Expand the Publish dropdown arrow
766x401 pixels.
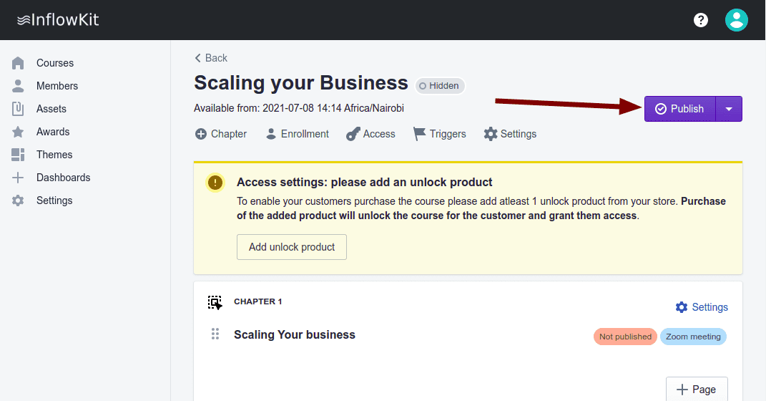729,109
